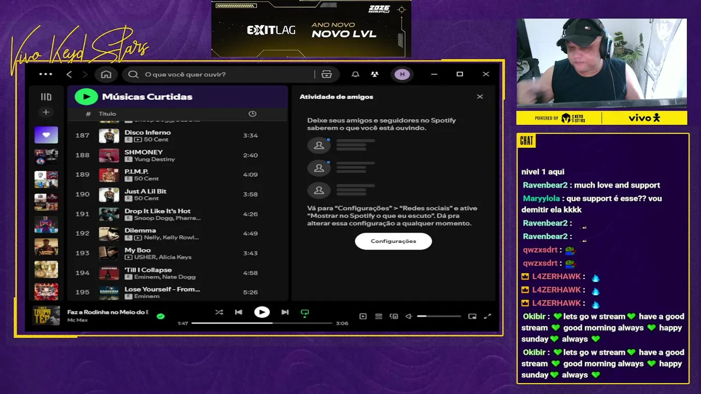The image size is (701, 394).
Task: Click the 'Vivo' logo banner under the webcam
Action: [644, 118]
